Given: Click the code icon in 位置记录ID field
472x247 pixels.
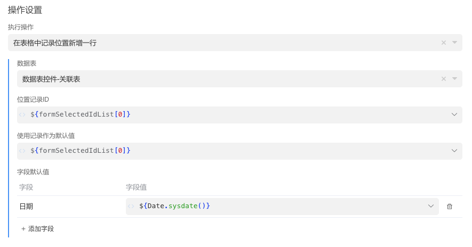Looking at the screenshot, I should tap(22, 114).
